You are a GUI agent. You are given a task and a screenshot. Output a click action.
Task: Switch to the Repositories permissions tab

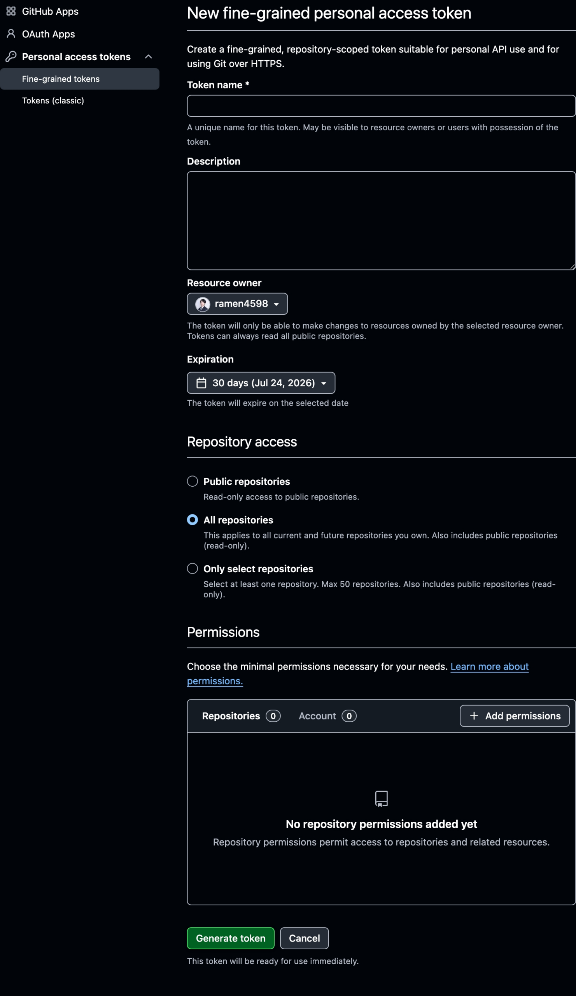pos(241,716)
